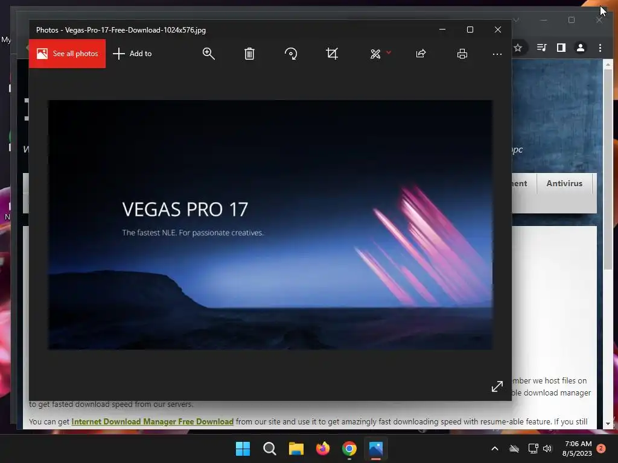Image resolution: width=618 pixels, height=463 pixels.
Task: Open Chrome profile avatar icon
Action: click(581, 48)
